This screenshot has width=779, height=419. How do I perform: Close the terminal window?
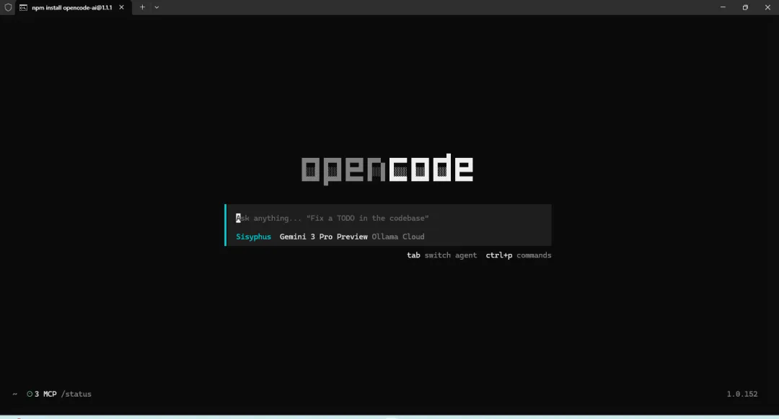point(767,7)
